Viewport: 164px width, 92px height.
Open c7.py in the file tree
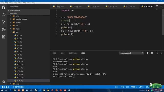click(29, 51)
